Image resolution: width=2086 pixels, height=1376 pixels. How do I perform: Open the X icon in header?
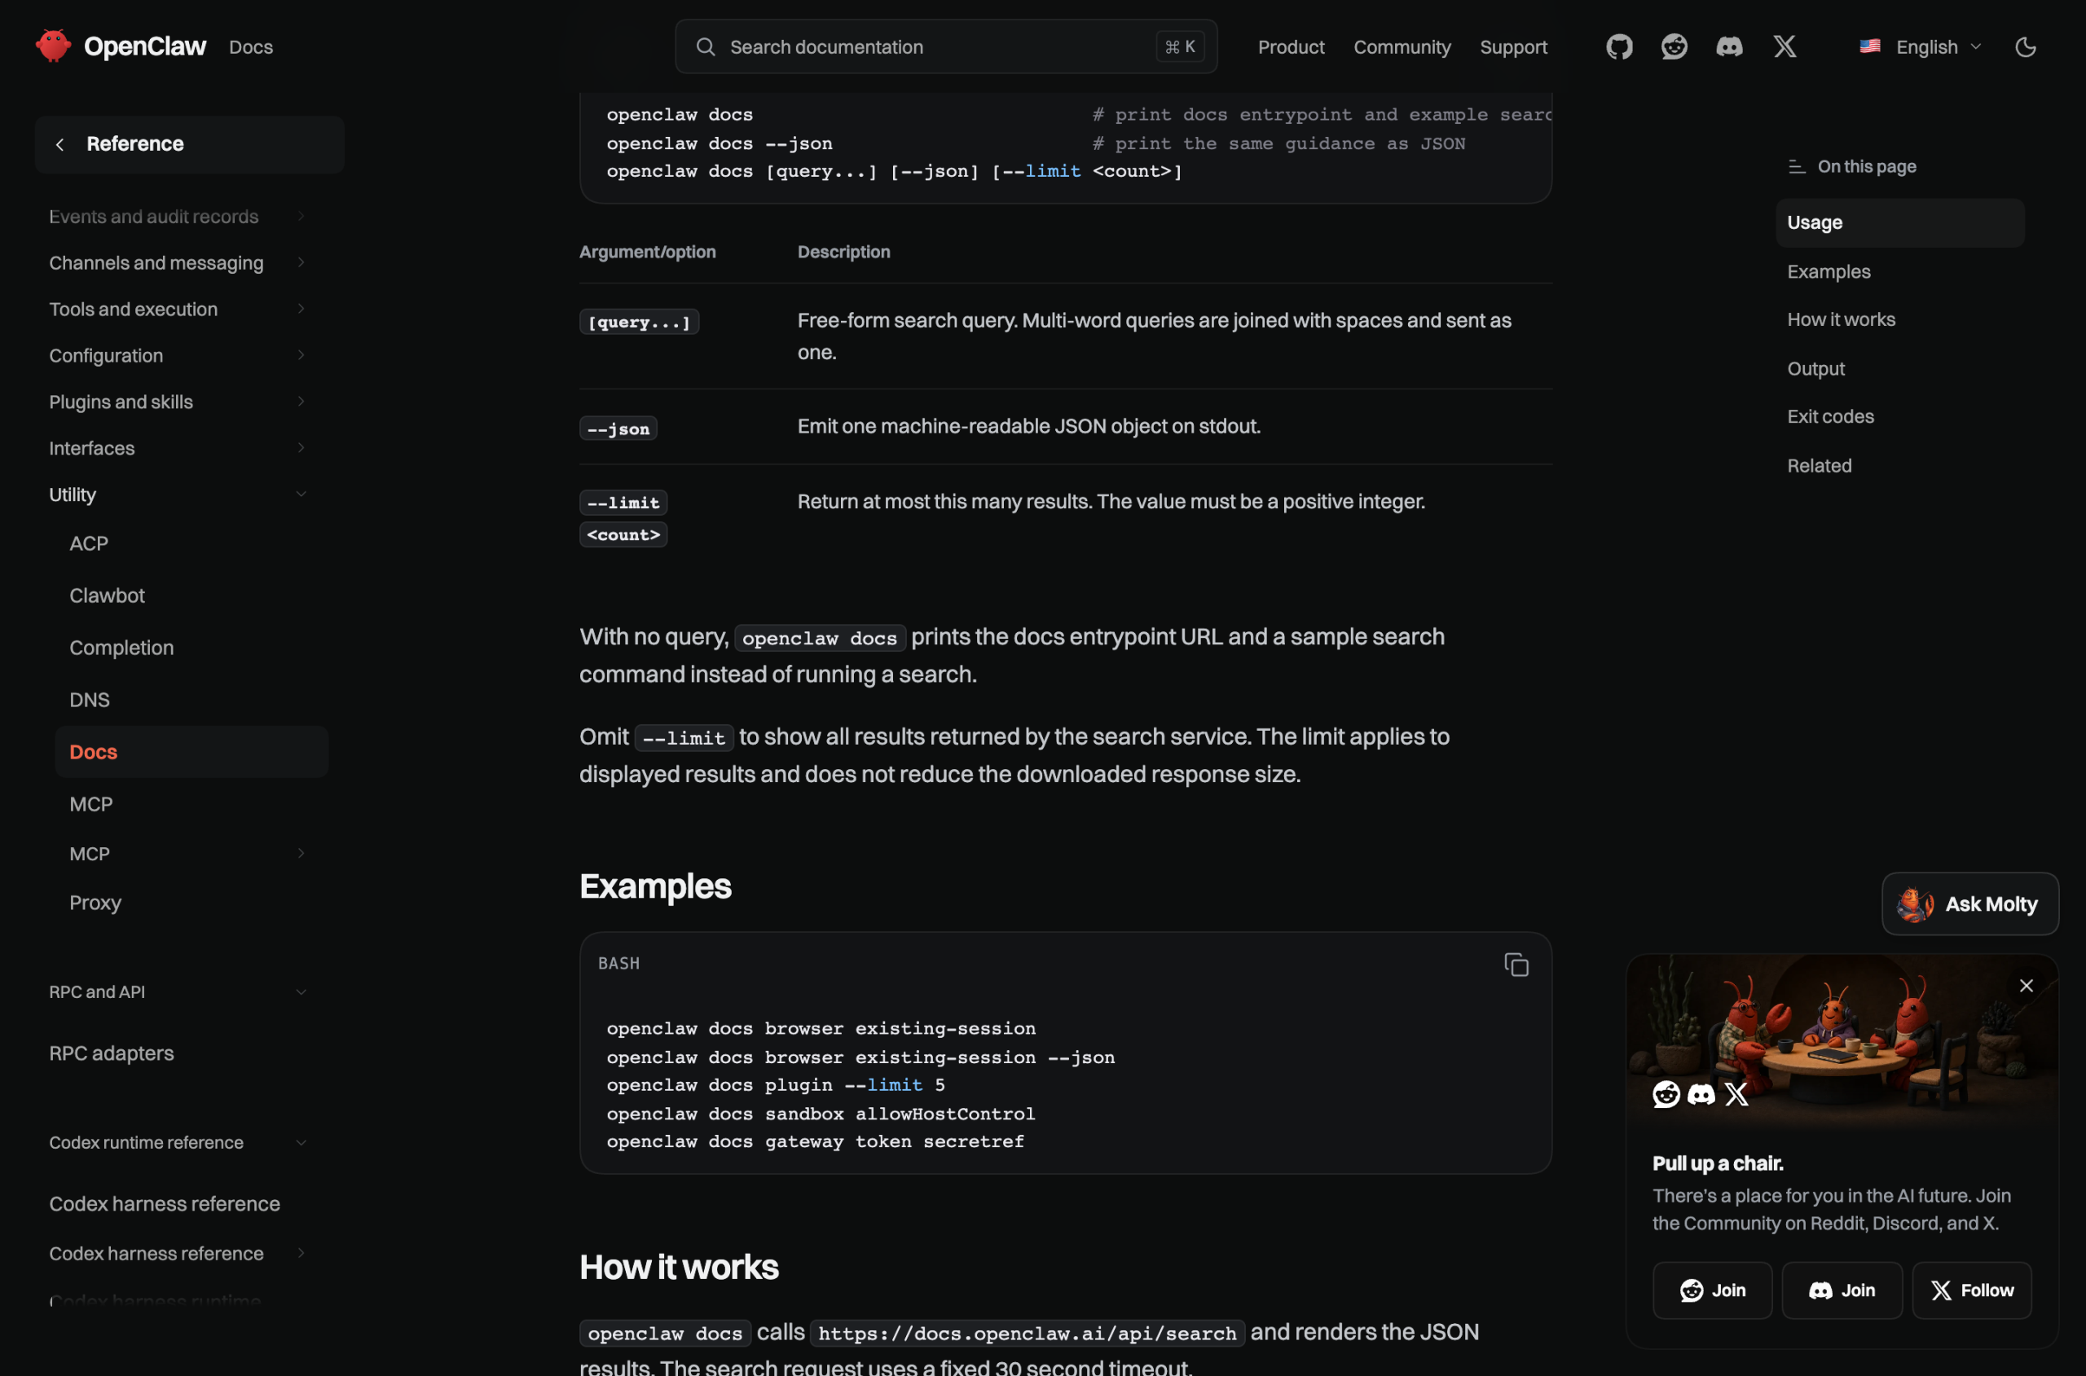1785,46
